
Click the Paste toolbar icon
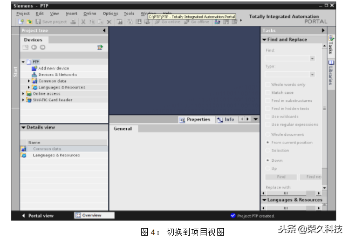point(101,22)
